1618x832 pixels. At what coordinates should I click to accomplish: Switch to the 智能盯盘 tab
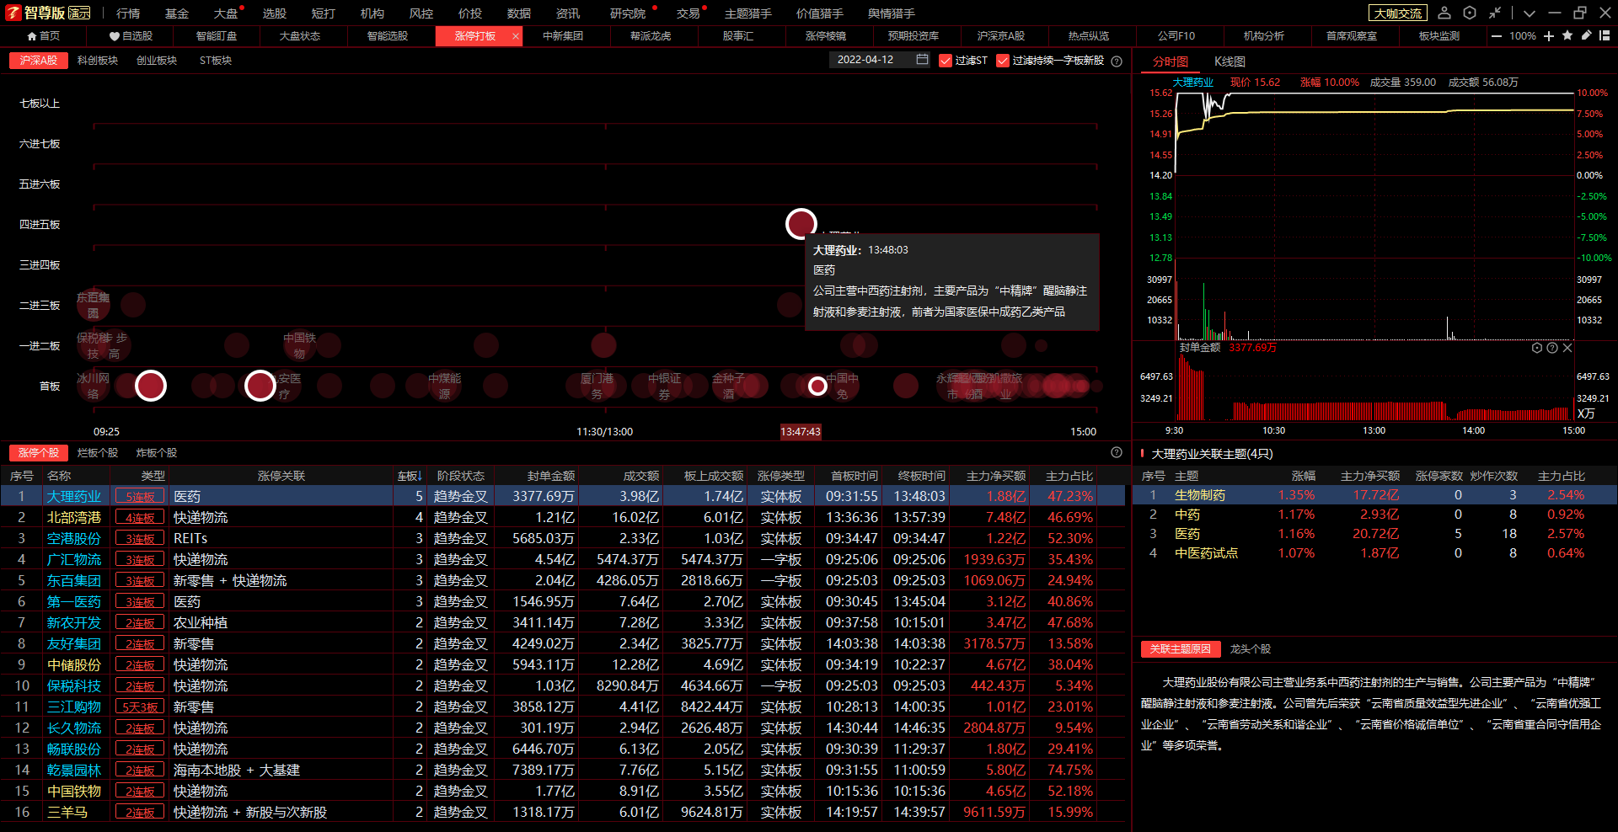[217, 36]
